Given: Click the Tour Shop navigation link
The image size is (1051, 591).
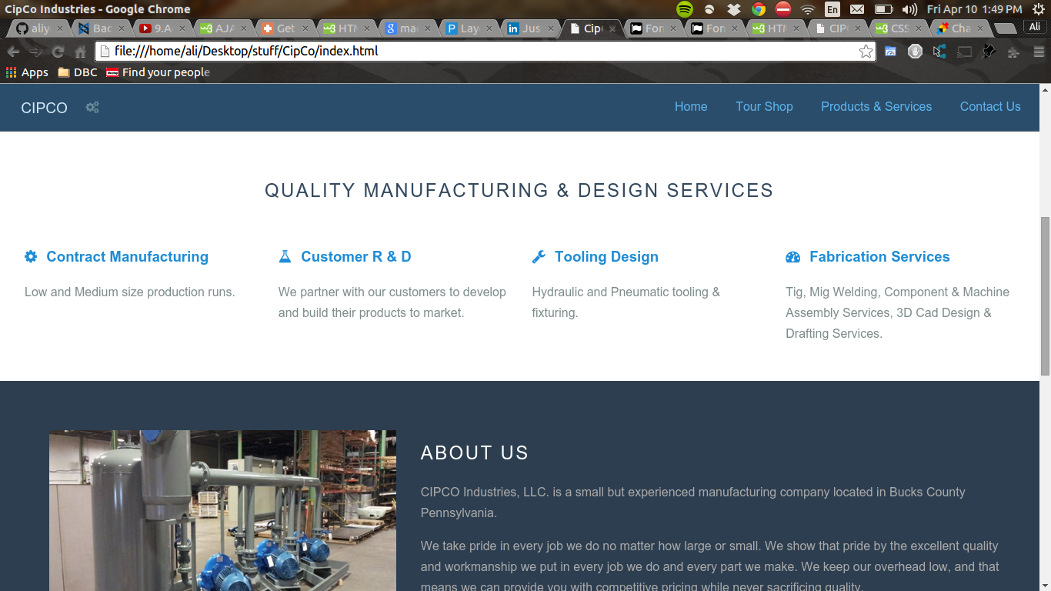Looking at the screenshot, I should pos(764,107).
